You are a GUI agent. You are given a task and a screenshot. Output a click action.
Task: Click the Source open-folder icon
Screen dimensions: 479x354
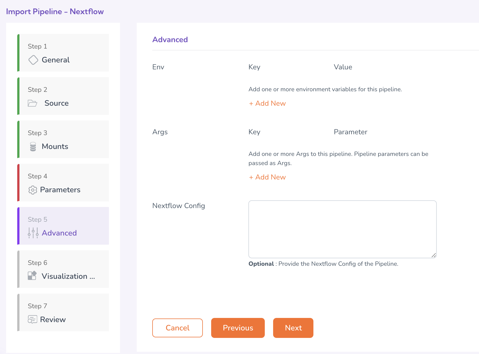(33, 103)
